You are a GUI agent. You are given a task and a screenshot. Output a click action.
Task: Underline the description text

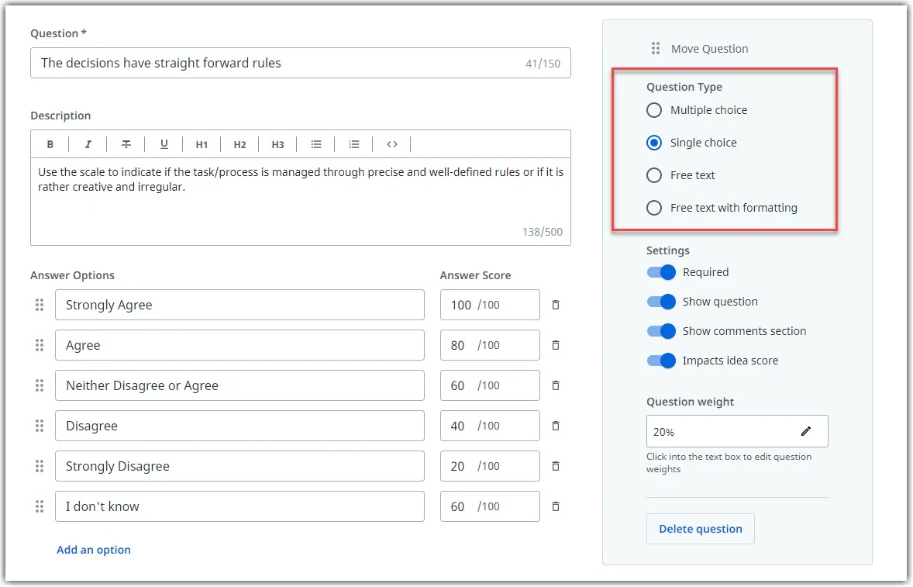(x=164, y=144)
